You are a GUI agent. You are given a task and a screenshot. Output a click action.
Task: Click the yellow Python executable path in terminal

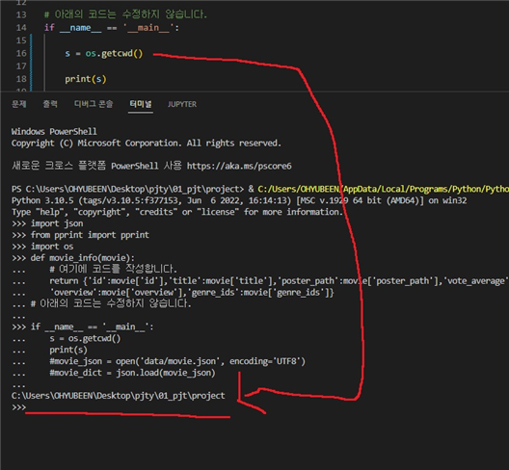tap(383, 189)
